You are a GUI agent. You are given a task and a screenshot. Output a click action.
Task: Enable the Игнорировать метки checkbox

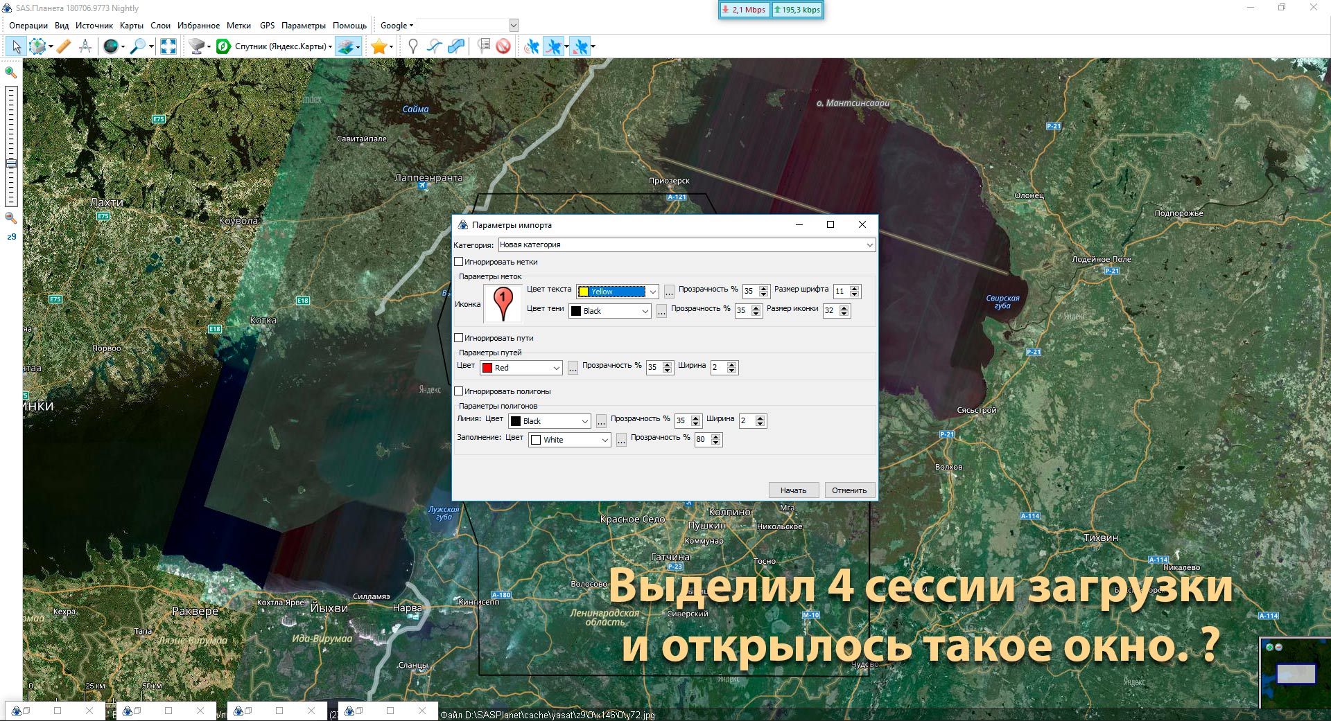coord(459,262)
